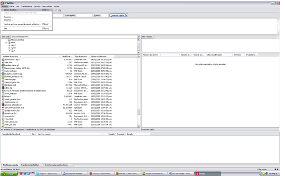Click queue 'Servidor/Archivo local' column header
The height and width of the screenshot is (177, 285).
tap(16, 134)
